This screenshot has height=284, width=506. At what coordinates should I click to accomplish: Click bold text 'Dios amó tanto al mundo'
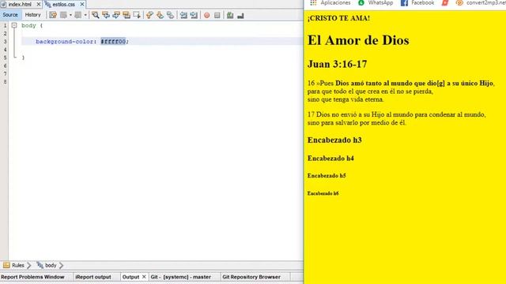(374, 83)
